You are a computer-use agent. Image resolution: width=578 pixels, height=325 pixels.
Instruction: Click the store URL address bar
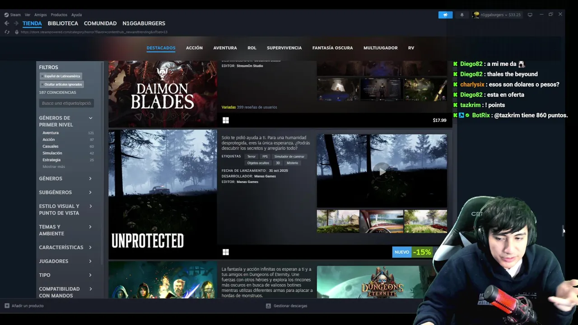pyautogui.click(x=94, y=32)
